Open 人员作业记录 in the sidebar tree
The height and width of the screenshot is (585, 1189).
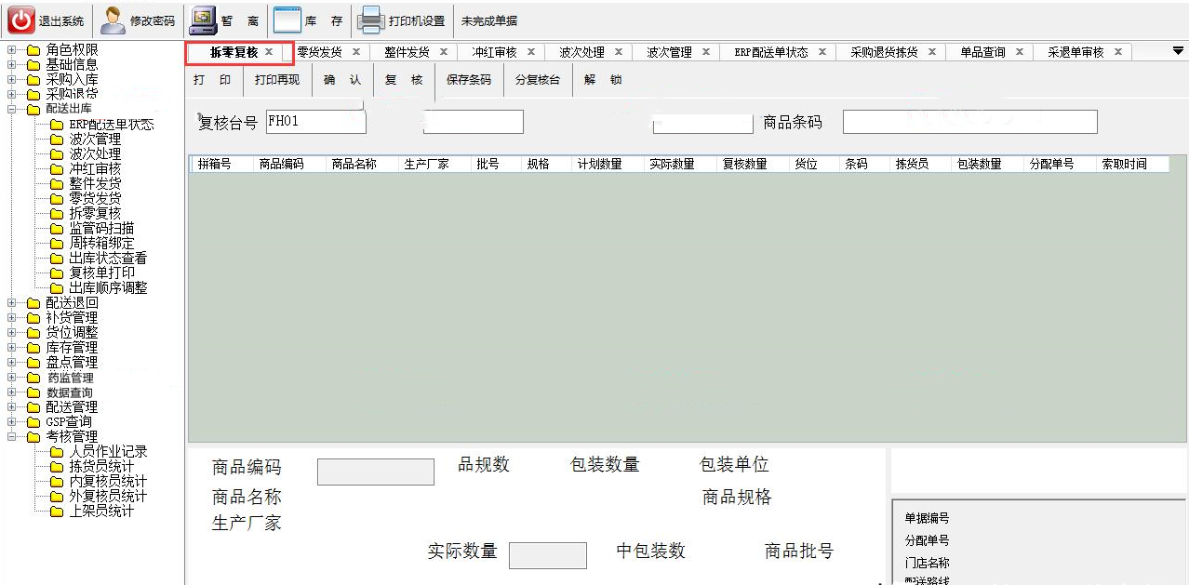(x=108, y=451)
